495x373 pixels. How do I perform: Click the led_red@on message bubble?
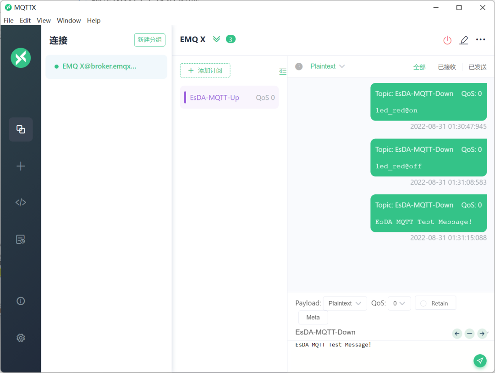429,102
